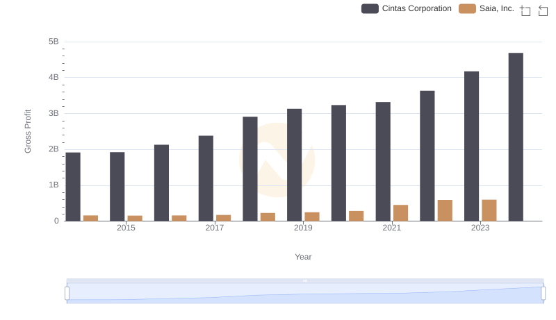Click the 5B y-axis label
This screenshot has height=320, width=556.
point(54,42)
